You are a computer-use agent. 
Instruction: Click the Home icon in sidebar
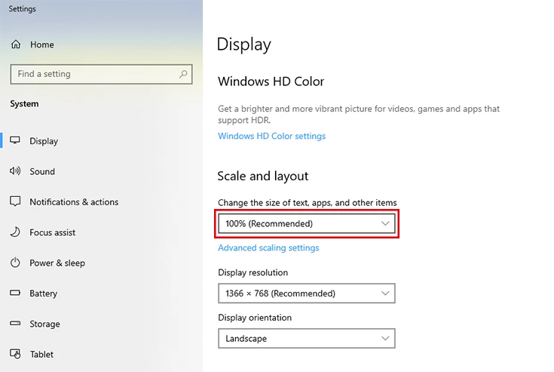(x=16, y=45)
